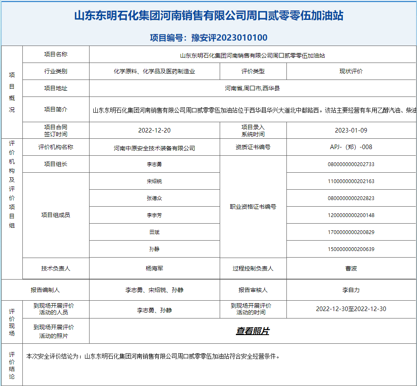Select technical lead 杨海军
This screenshot has width=417, height=386.
click(154, 268)
